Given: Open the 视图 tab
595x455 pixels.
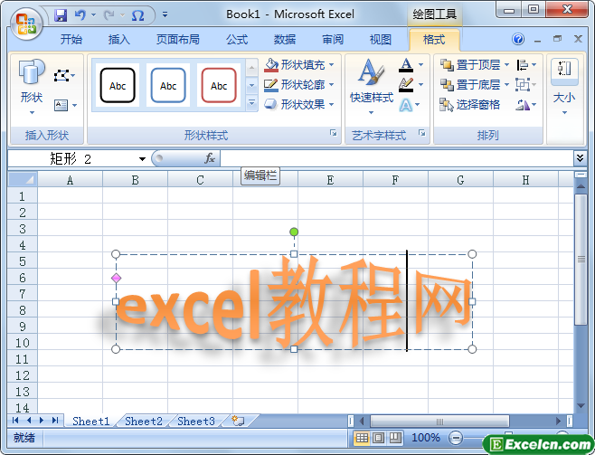Looking at the screenshot, I should pos(380,39).
